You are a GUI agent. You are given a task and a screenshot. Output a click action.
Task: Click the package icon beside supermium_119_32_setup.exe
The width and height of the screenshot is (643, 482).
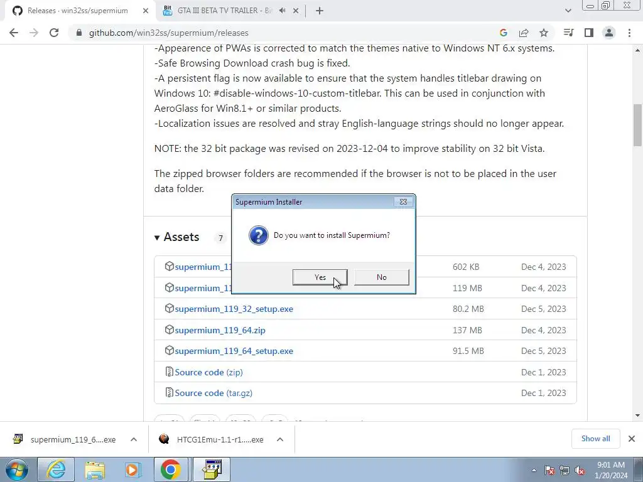[x=170, y=308]
